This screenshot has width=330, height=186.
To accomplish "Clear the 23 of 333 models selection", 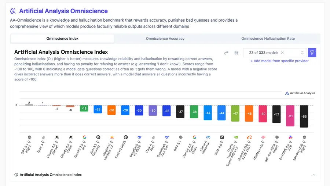I will pyautogui.click(x=282, y=53).
